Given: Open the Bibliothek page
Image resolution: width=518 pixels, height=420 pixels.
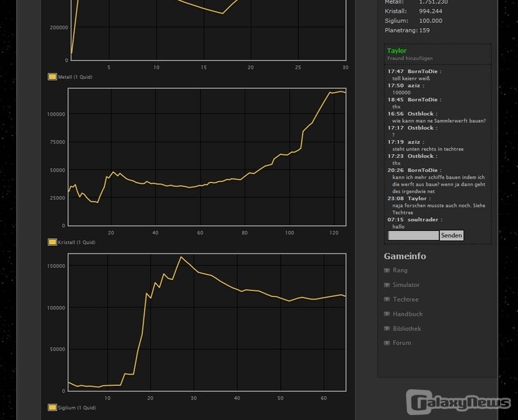Looking at the screenshot, I should (407, 329).
